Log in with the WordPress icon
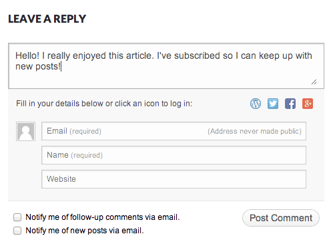The height and width of the screenshot is (250, 333). point(256,104)
